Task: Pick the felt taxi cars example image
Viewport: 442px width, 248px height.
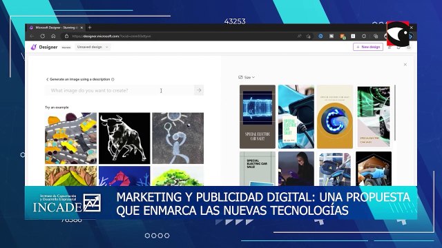Action: point(70,138)
